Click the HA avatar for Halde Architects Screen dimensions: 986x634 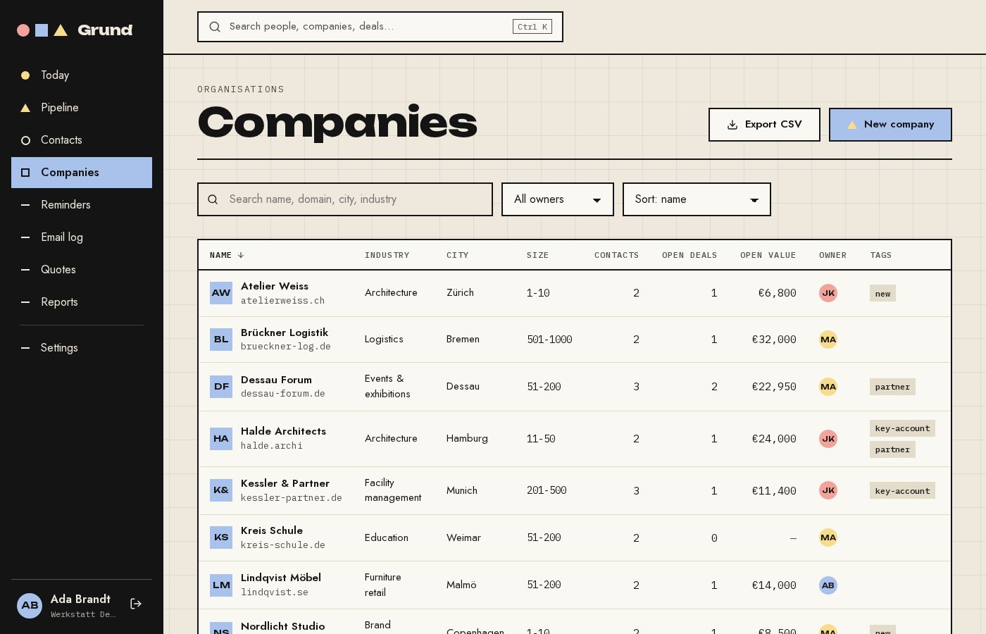(221, 439)
